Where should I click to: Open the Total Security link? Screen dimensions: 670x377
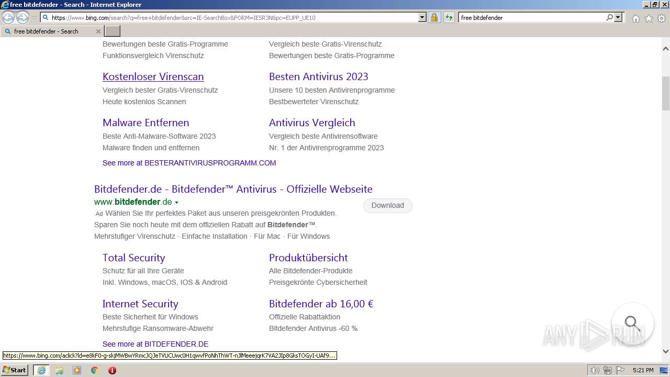133,258
